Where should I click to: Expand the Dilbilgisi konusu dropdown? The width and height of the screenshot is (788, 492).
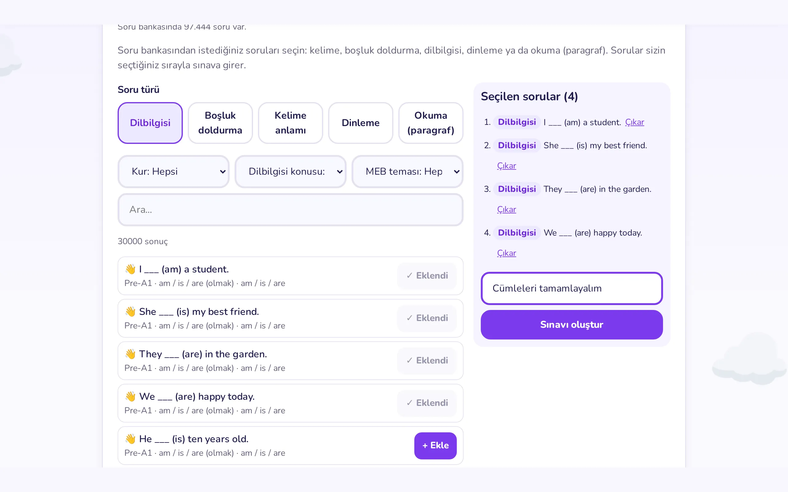[290, 172]
